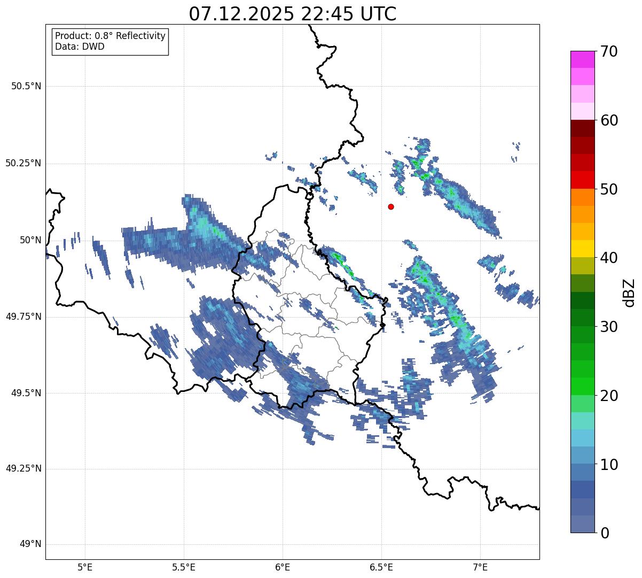Click the red location marker dot
642x578 pixels.
click(x=391, y=206)
